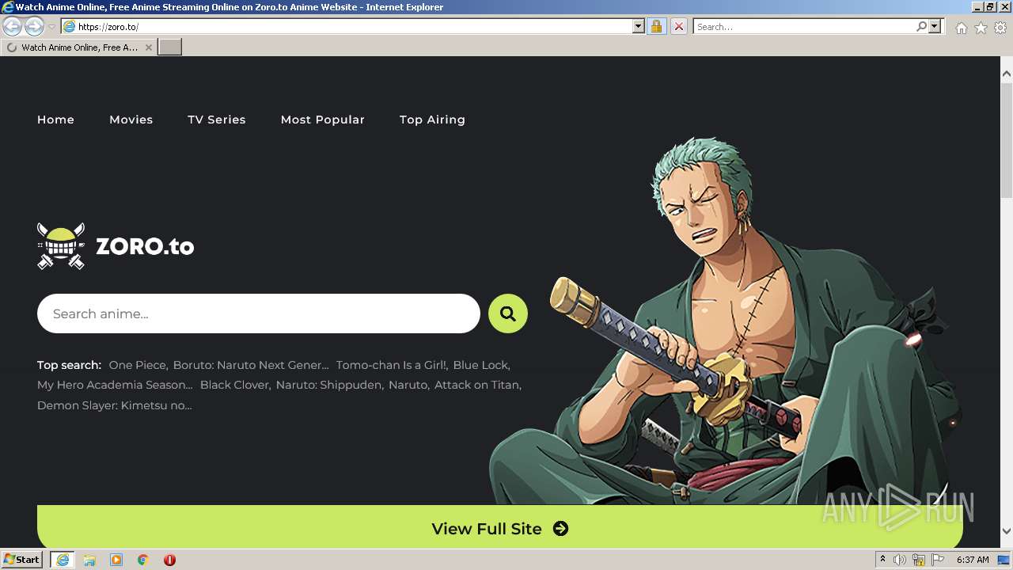Image resolution: width=1013 pixels, height=570 pixels.
Task: Click the Zoro.to skull logo
Action: click(61, 246)
